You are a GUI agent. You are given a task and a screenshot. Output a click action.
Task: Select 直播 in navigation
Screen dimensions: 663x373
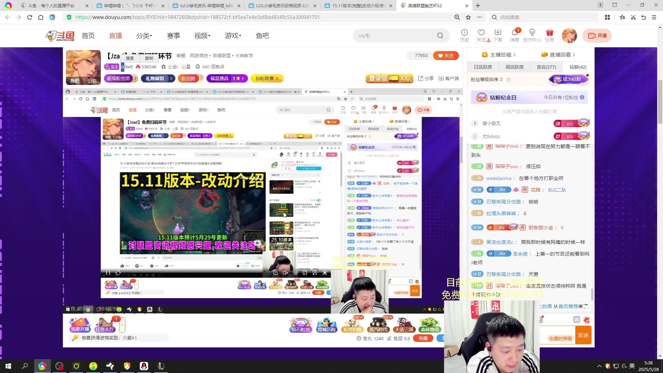tap(116, 36)
